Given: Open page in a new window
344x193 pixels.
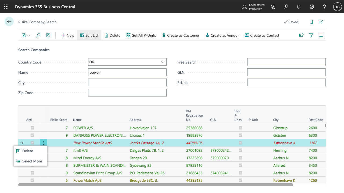Looking at the screenshot, I should 321,22.
